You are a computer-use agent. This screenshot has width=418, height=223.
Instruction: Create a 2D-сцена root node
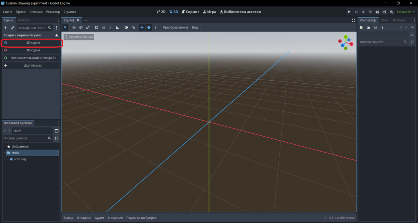coord(31,42)
